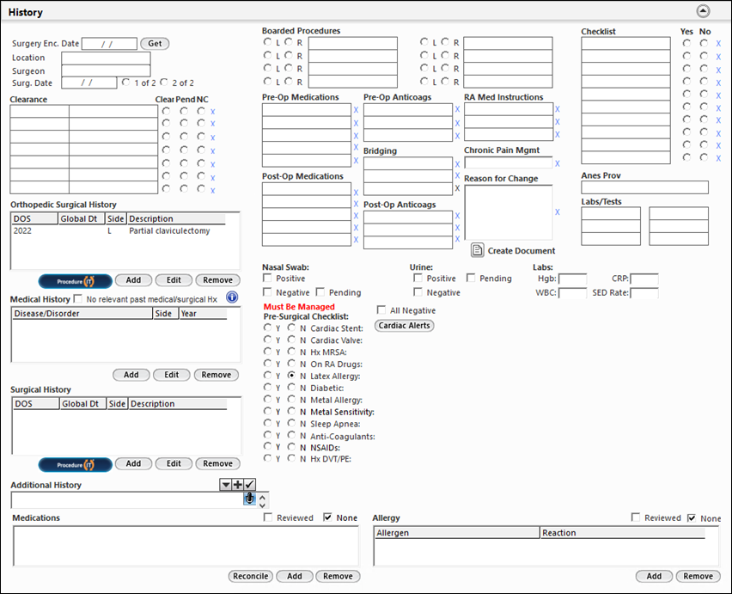Select the 1 of 2 radio button

click(125, 83)
